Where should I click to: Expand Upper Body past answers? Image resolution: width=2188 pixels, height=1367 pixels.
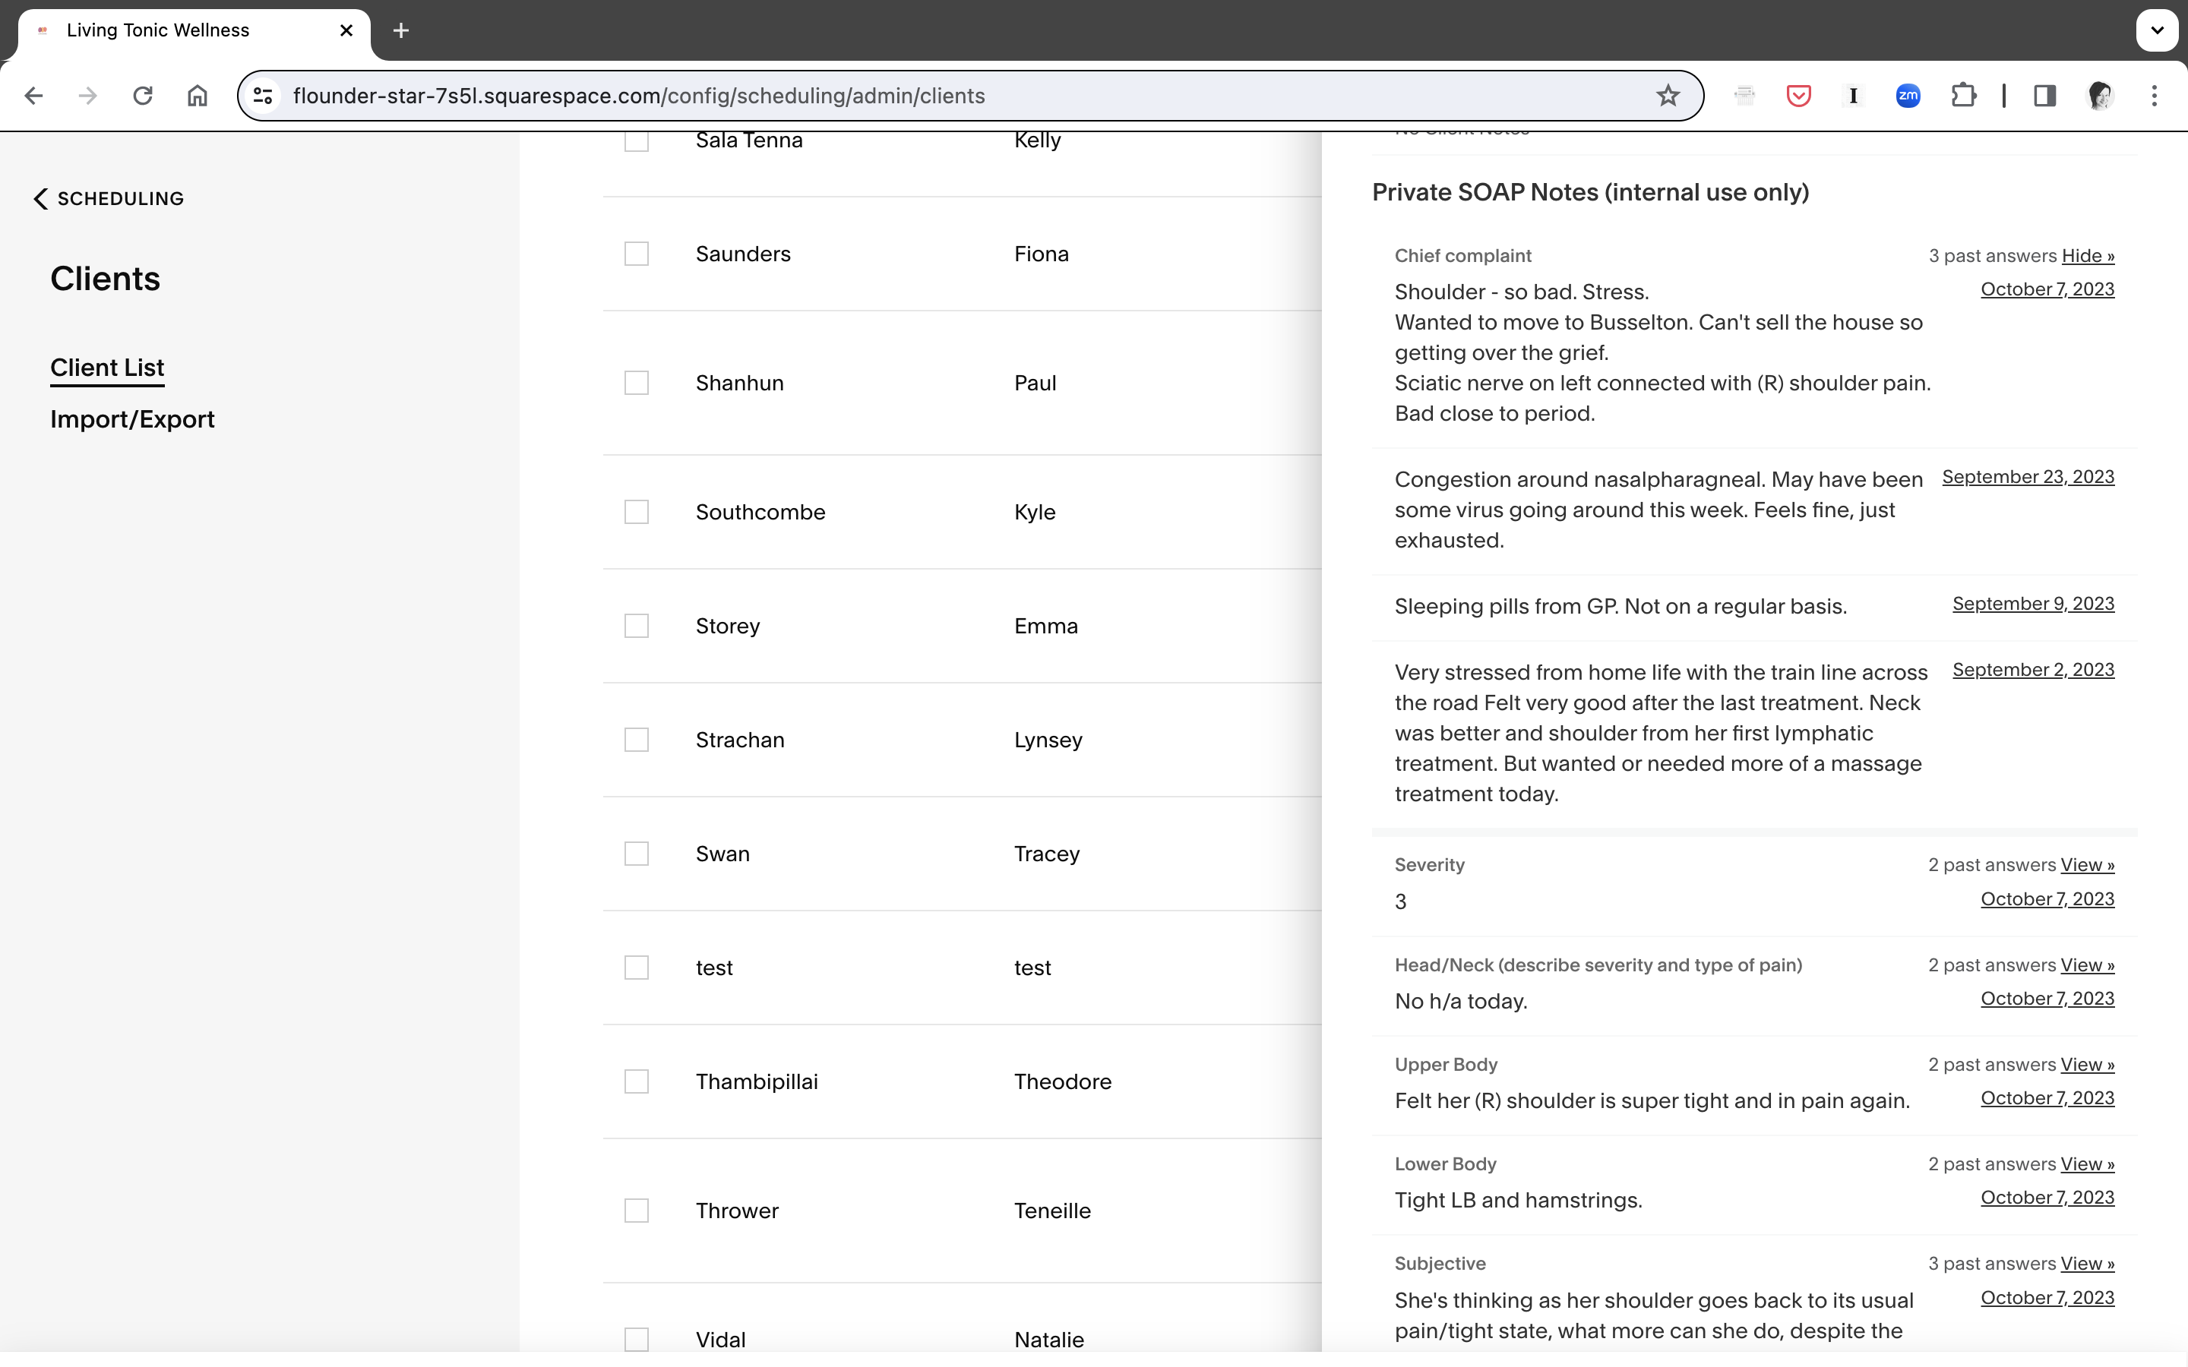point(2087,1065)
